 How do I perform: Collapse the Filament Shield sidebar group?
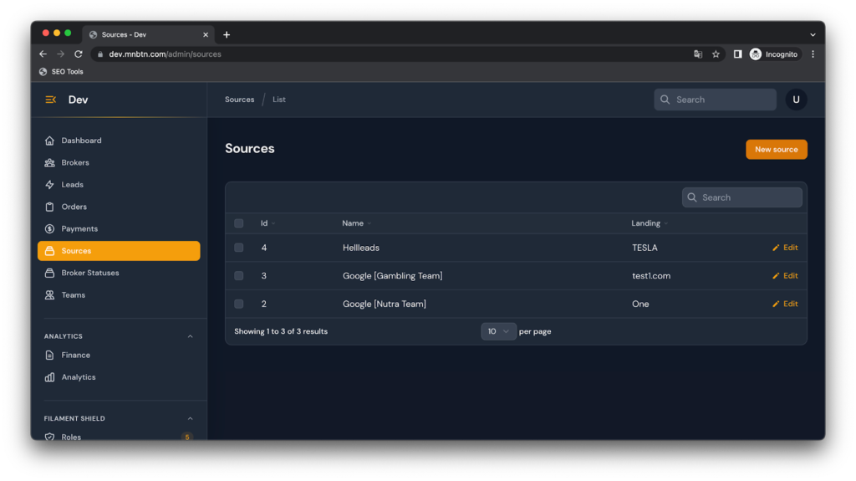coord(190,418)
